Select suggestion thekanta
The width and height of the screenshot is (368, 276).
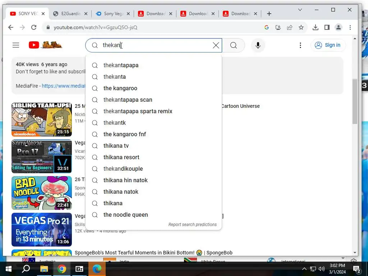[x=154, y=77]
